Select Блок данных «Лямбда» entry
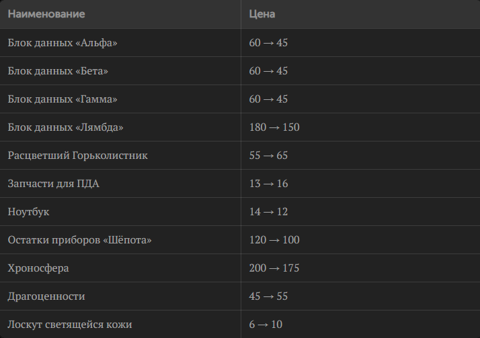480x338 pixels. tap(66, 127)
